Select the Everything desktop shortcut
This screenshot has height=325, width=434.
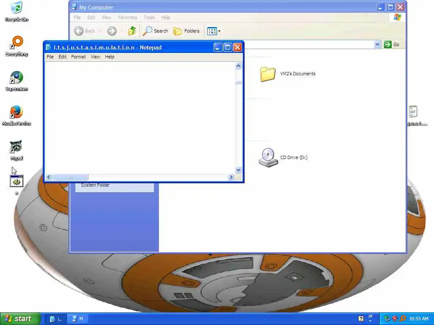pyautogui.click(x=17, y=46)
